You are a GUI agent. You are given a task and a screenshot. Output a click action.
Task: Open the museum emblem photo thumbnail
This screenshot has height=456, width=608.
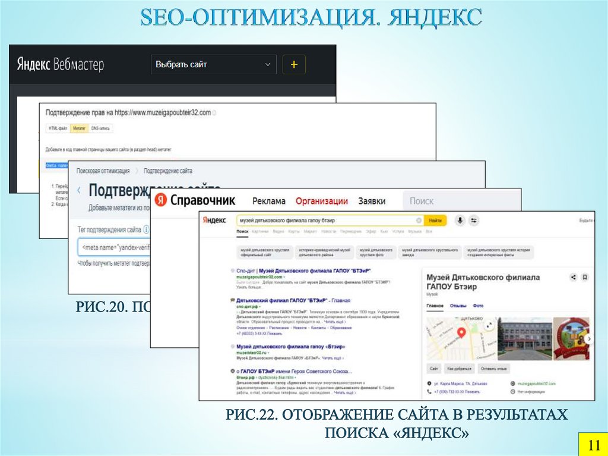(571, 339)
